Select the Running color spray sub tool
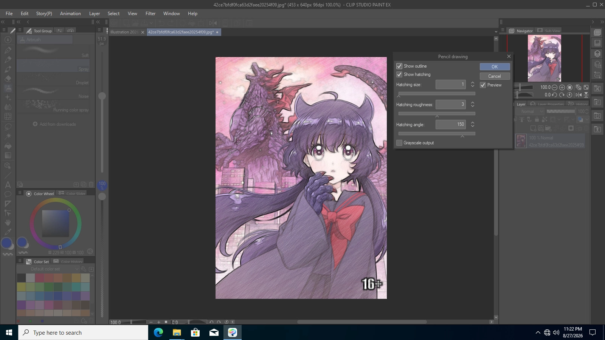Image resolution: width=605 pixels, height=340 pixels. tap(53, 106)
